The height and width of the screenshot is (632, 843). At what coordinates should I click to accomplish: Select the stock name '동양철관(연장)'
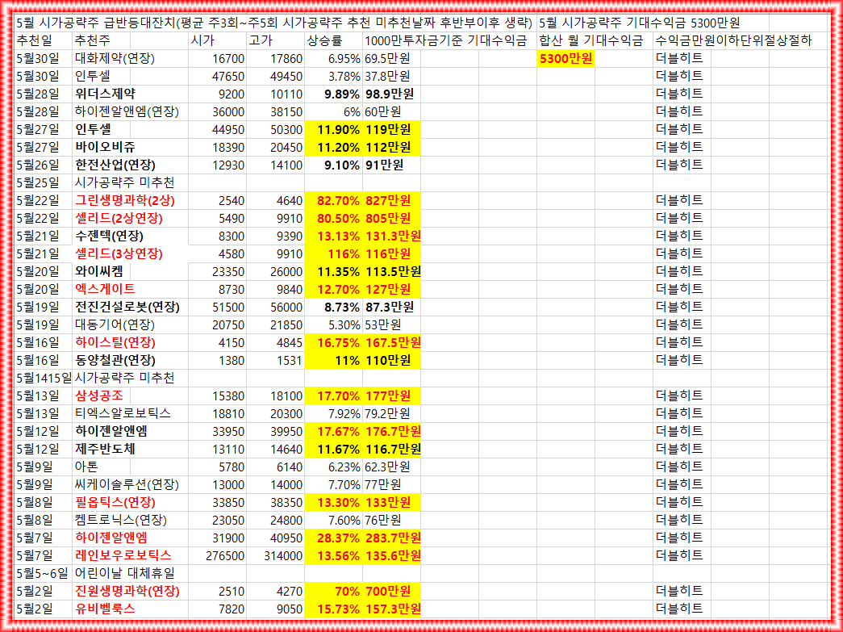pyautogui.click(x=115, y=360)
